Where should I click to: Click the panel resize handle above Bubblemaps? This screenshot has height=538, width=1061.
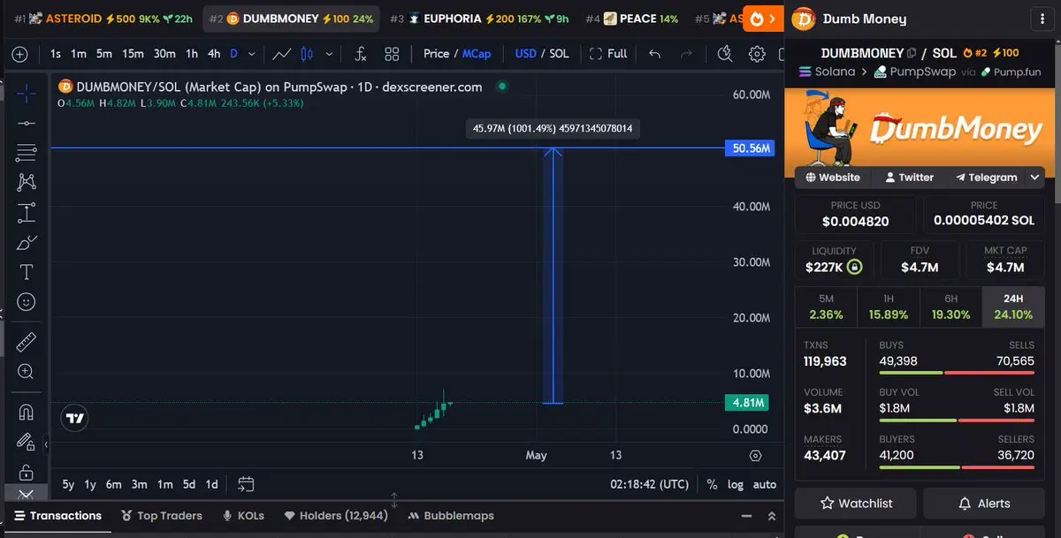(394, 500)
